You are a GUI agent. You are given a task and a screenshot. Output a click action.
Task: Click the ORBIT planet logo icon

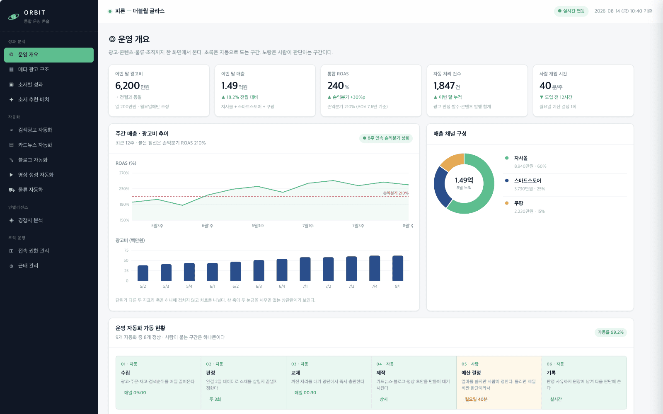[14, 17]
